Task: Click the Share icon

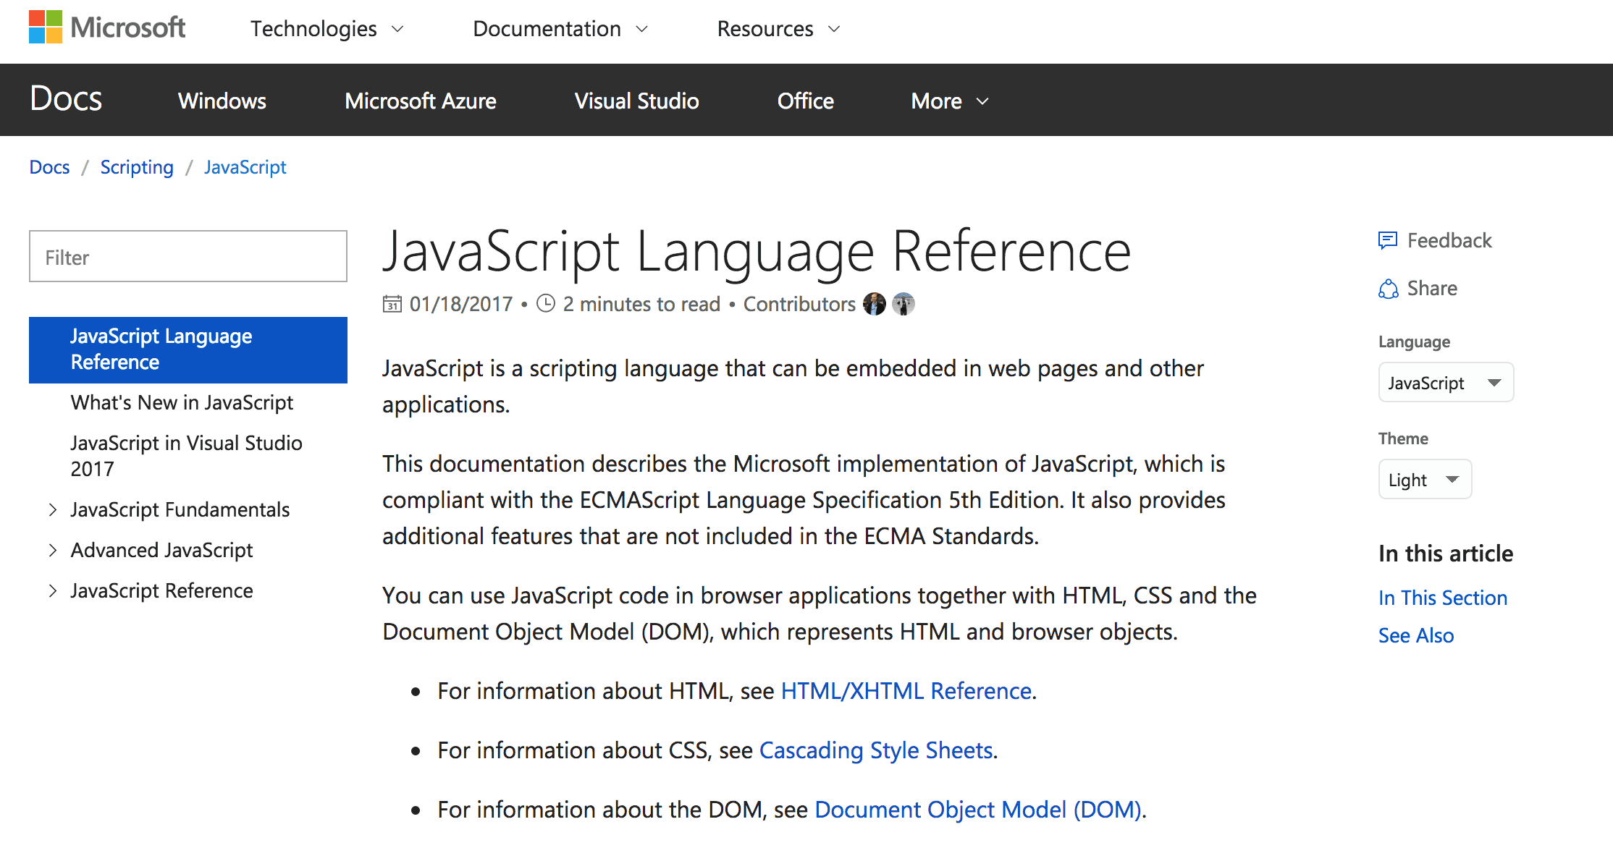Action: [x=1387, y=289]
